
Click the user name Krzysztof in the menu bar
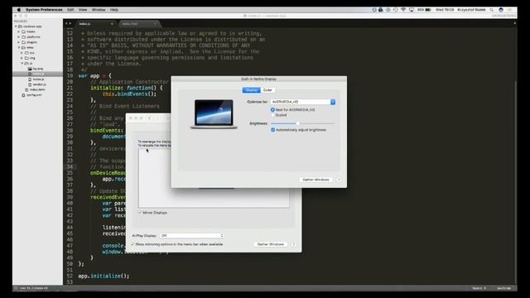click(x=471, y=10)
